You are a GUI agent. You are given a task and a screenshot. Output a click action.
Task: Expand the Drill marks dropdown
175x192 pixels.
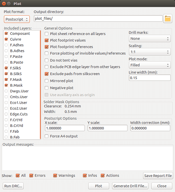pyautogui.click(x=150, y=39)
